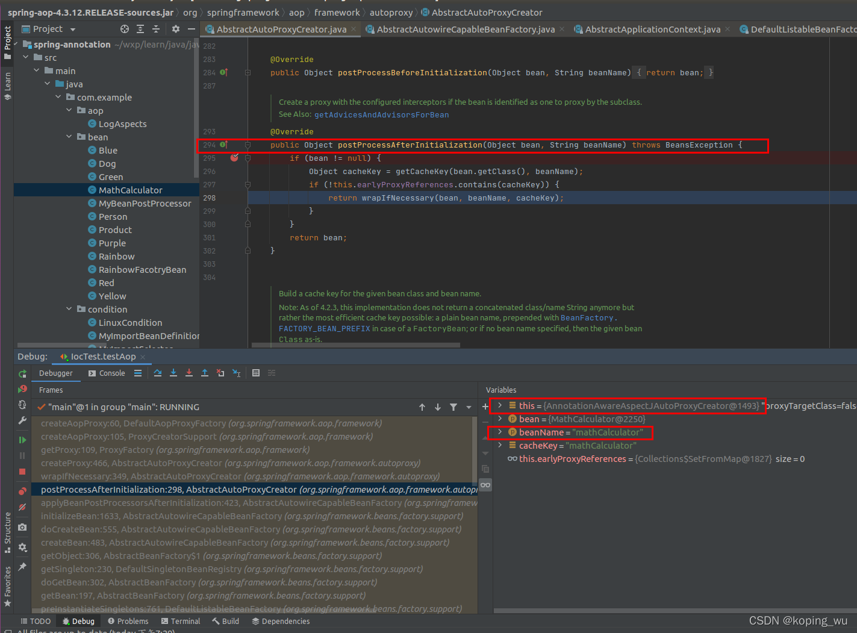Click Run to Cursor icon
Screen dimensions: 857x633
pos(236,373)
